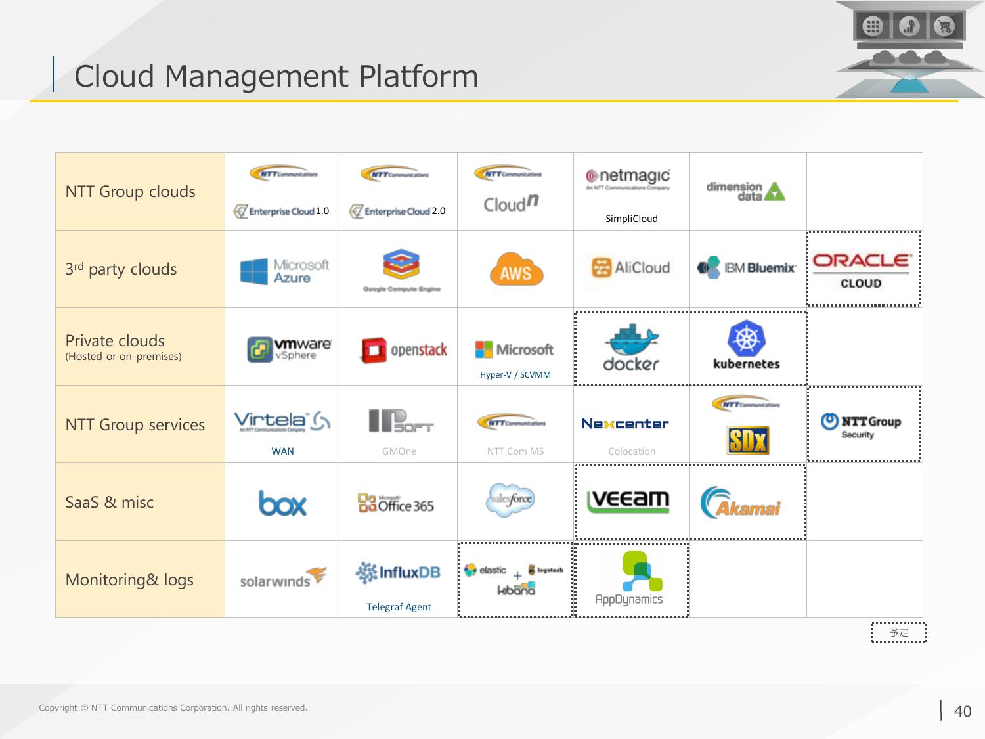Click the Monitoring& logs row header

pos(140,579)
